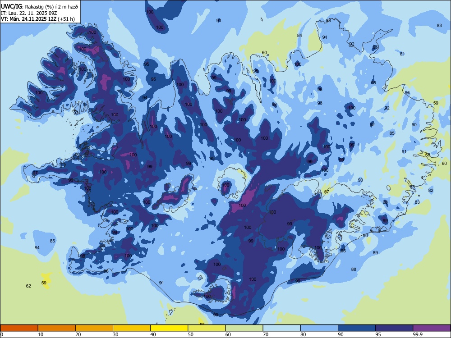Click the bright yellow 40–50 legend swatch

[x=169, y=328]
